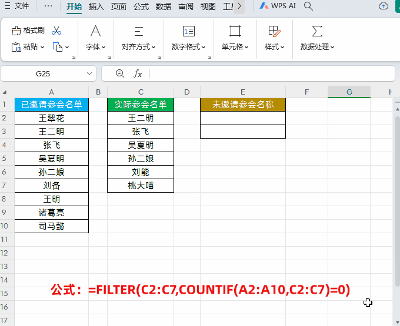Expand the copy dropdown arrow
Viewport: 400px width, 326px height.
click(x=67, y=47)
